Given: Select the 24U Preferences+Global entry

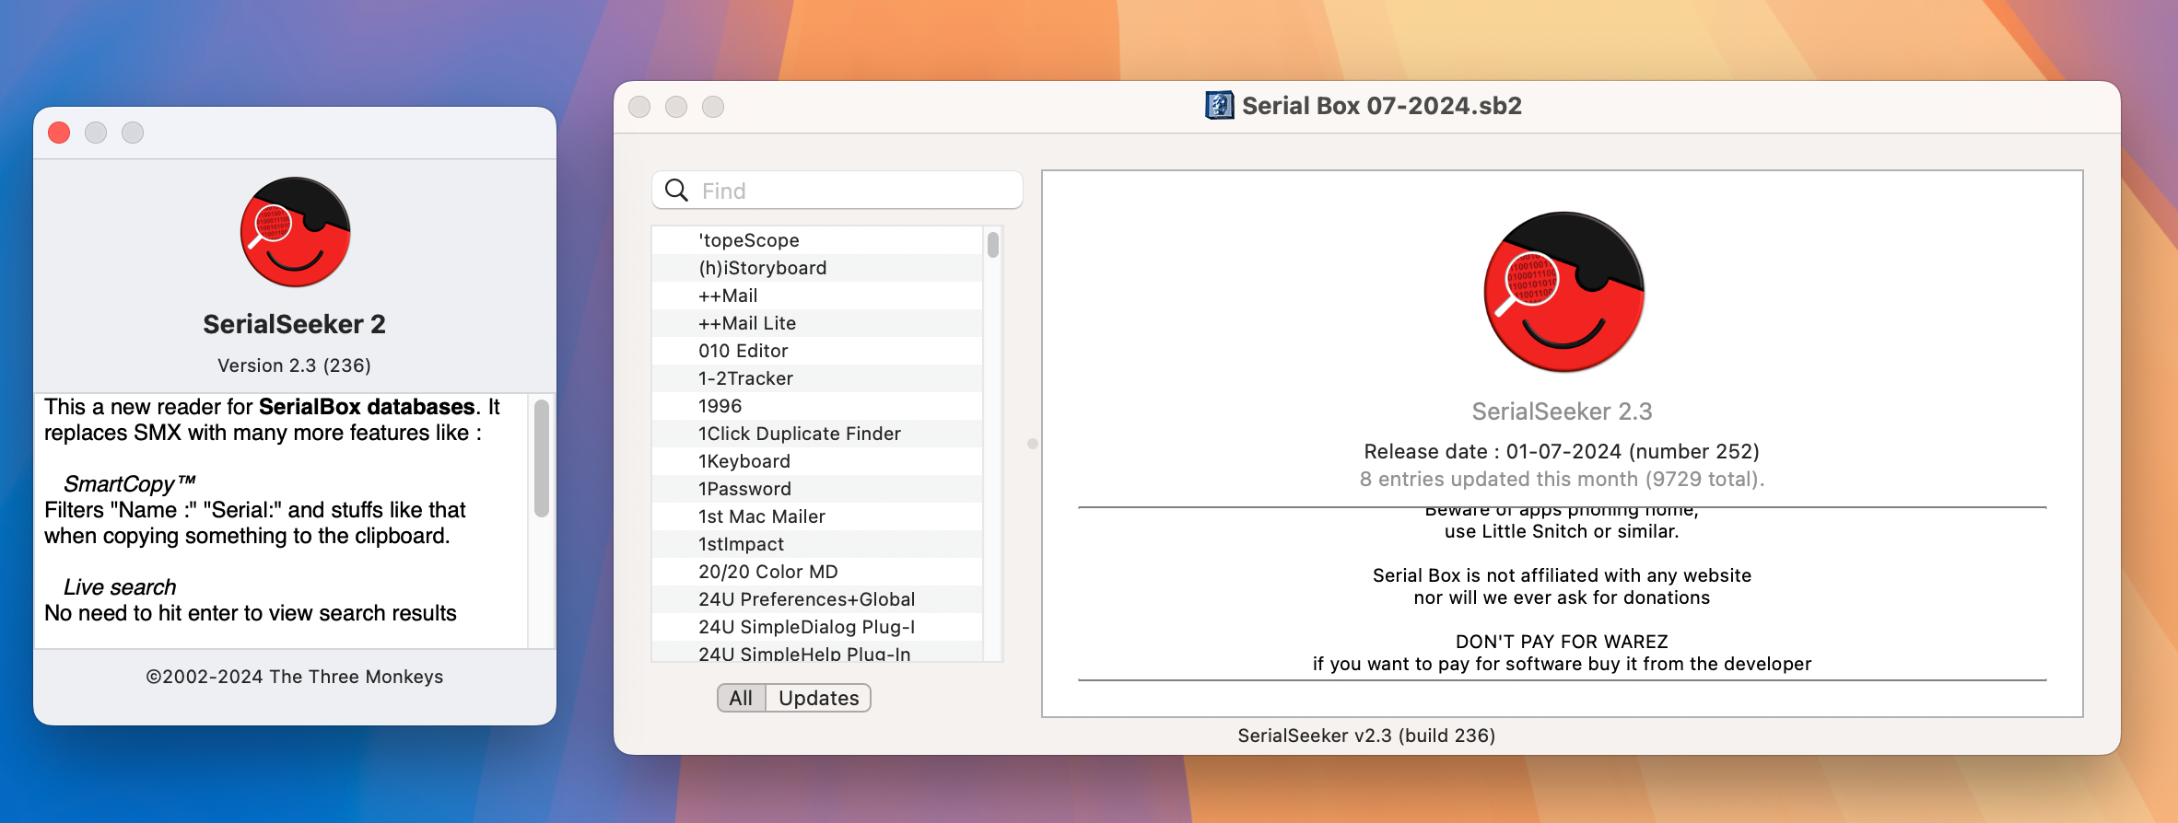Looking at the screenshot, I should [x=817, y=599].
